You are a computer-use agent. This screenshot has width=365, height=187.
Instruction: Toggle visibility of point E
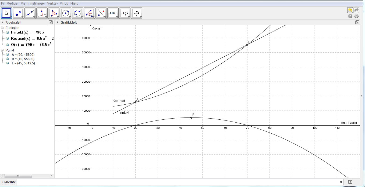pyautogui.click(x=8, y=63)
